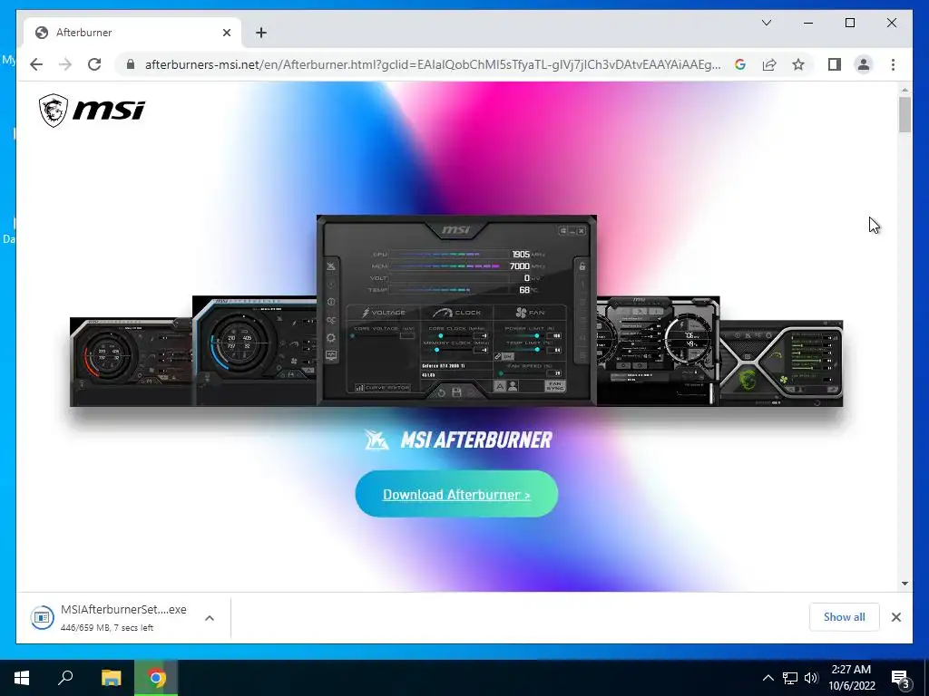Close the Afterburner tab
Screen dimensions: 929x696
pos(226,33)
